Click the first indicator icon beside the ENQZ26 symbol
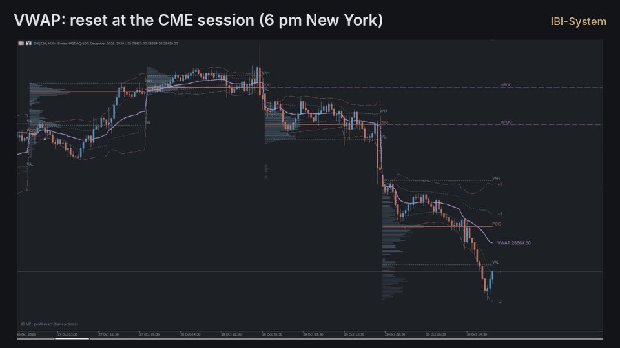The height and width of the screenshot is (348, 620). coord(21,43)
